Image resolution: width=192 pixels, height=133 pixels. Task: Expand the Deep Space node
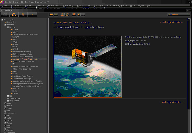pyautogui.click(x=8, y=101)
